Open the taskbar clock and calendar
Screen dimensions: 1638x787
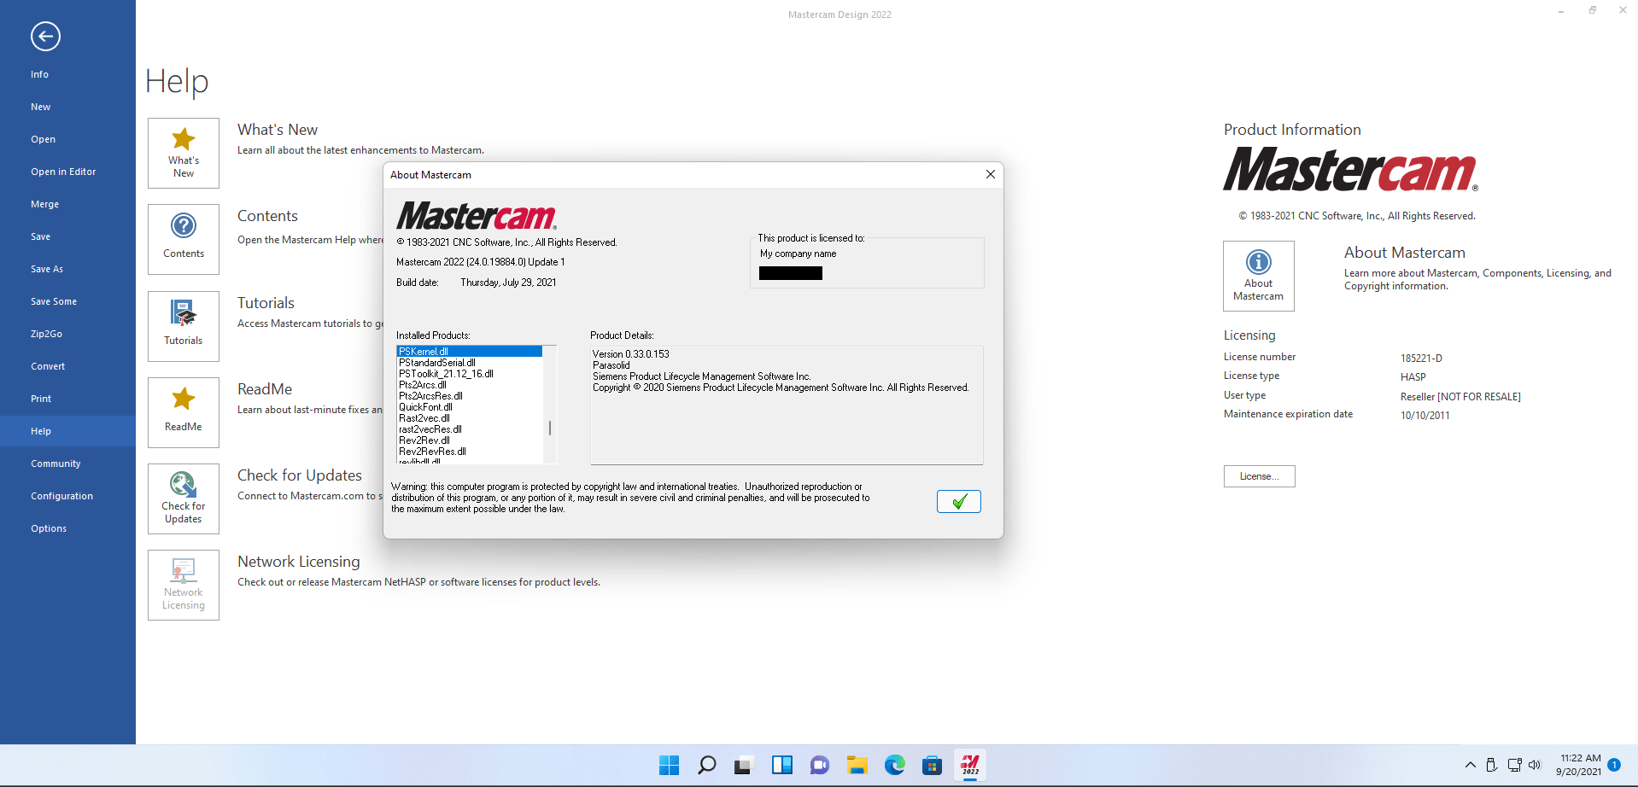click(1578, 765)
